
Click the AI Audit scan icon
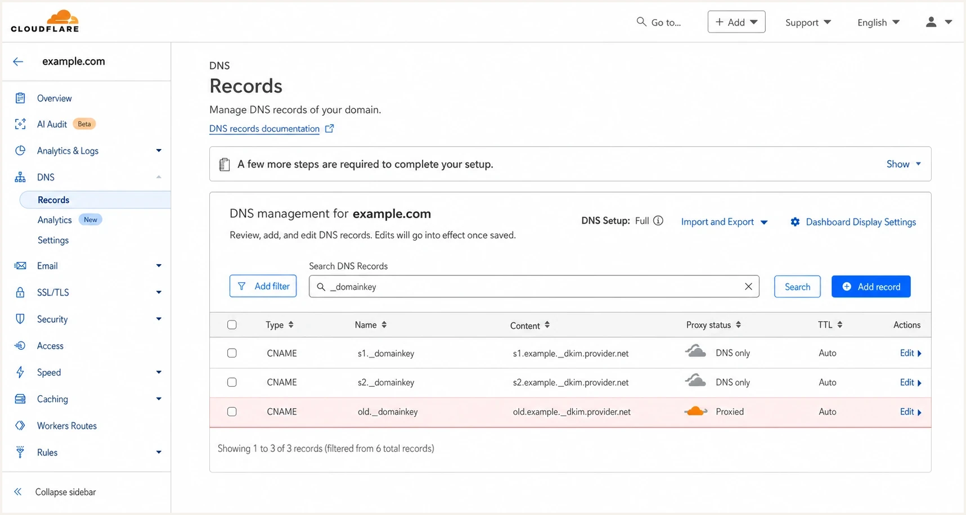point(20,124)
